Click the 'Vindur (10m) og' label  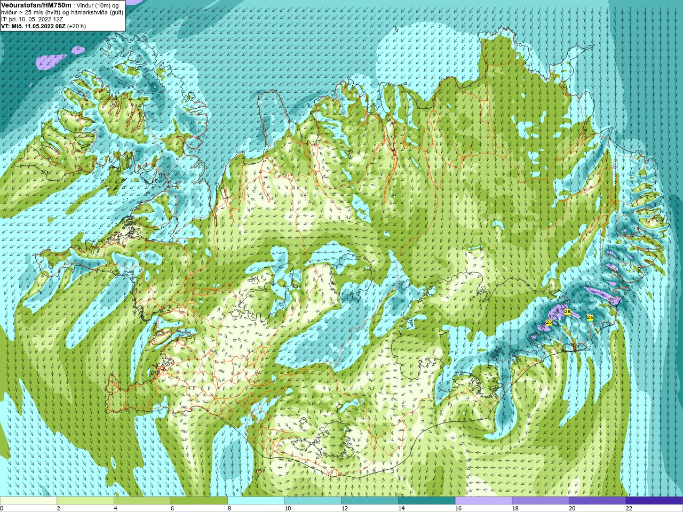pyautogui.click(x=99, y=5)
